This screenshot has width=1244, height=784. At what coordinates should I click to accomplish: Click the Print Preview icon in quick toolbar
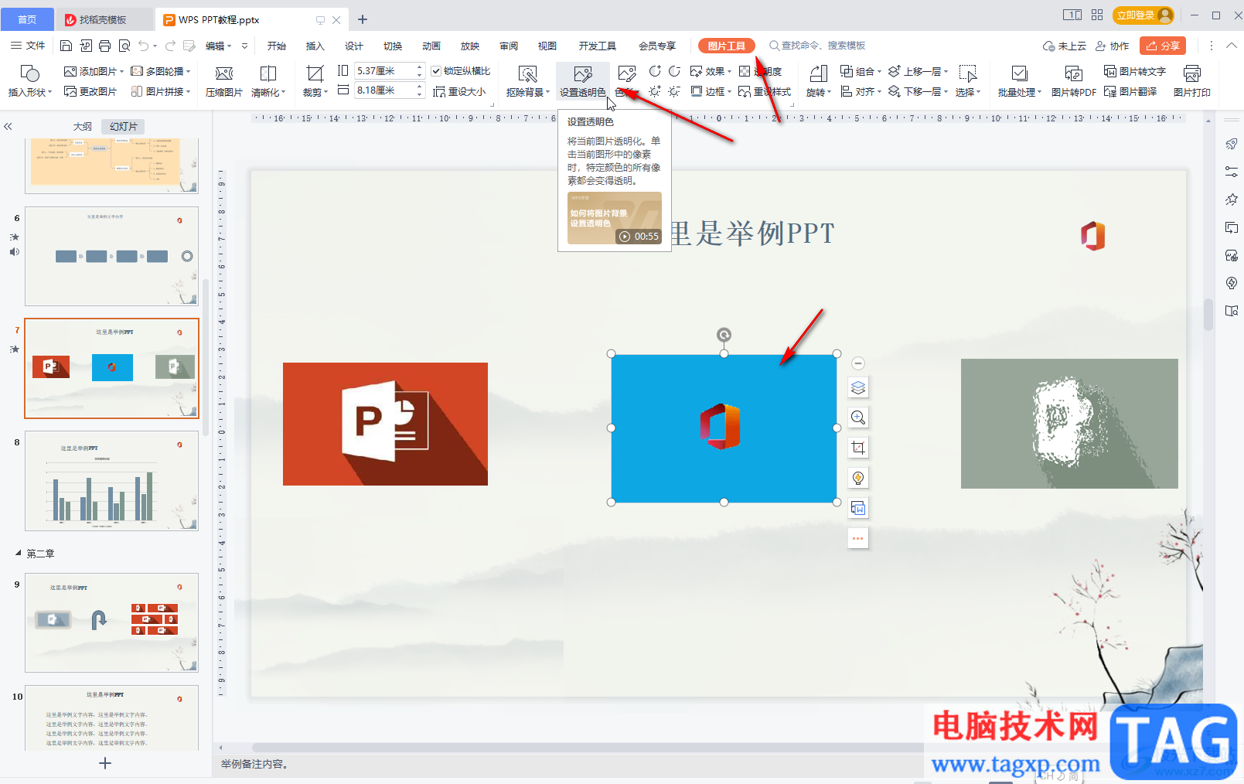click(x=124, y=46)
